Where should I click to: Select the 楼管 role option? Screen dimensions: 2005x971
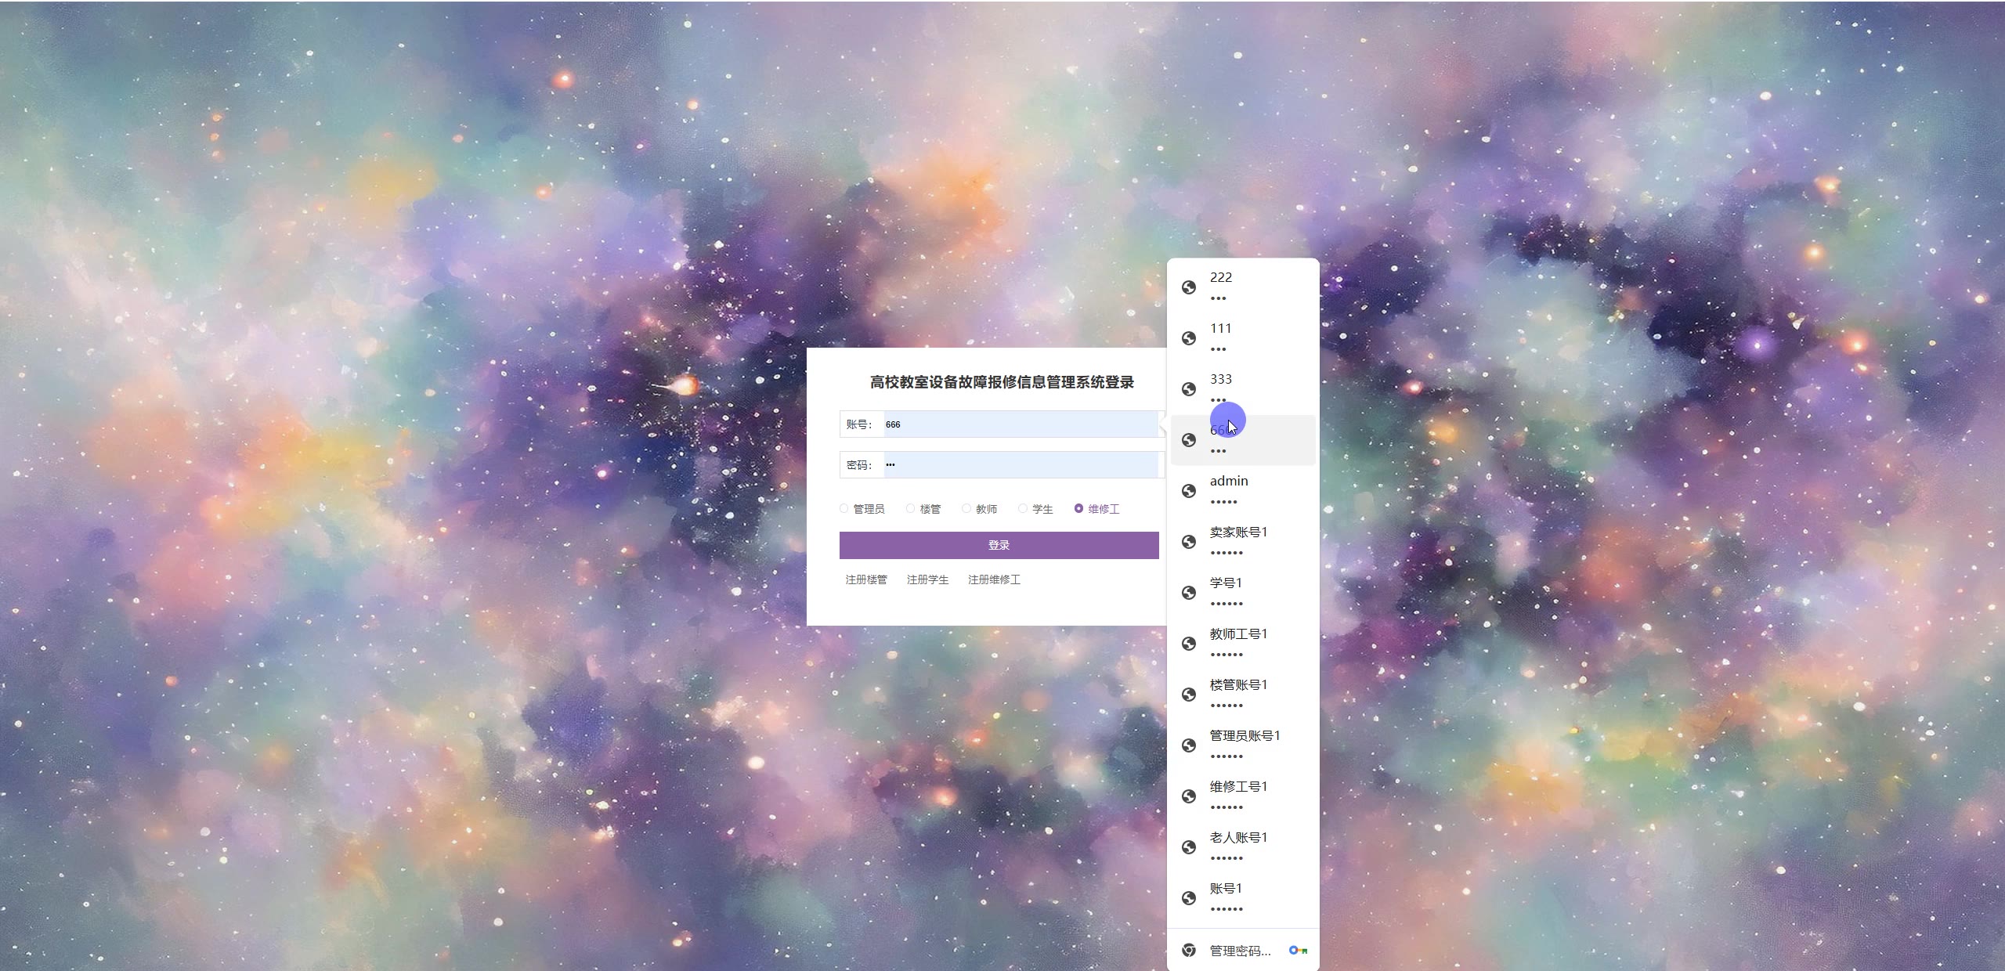click(x=910, y=508)
